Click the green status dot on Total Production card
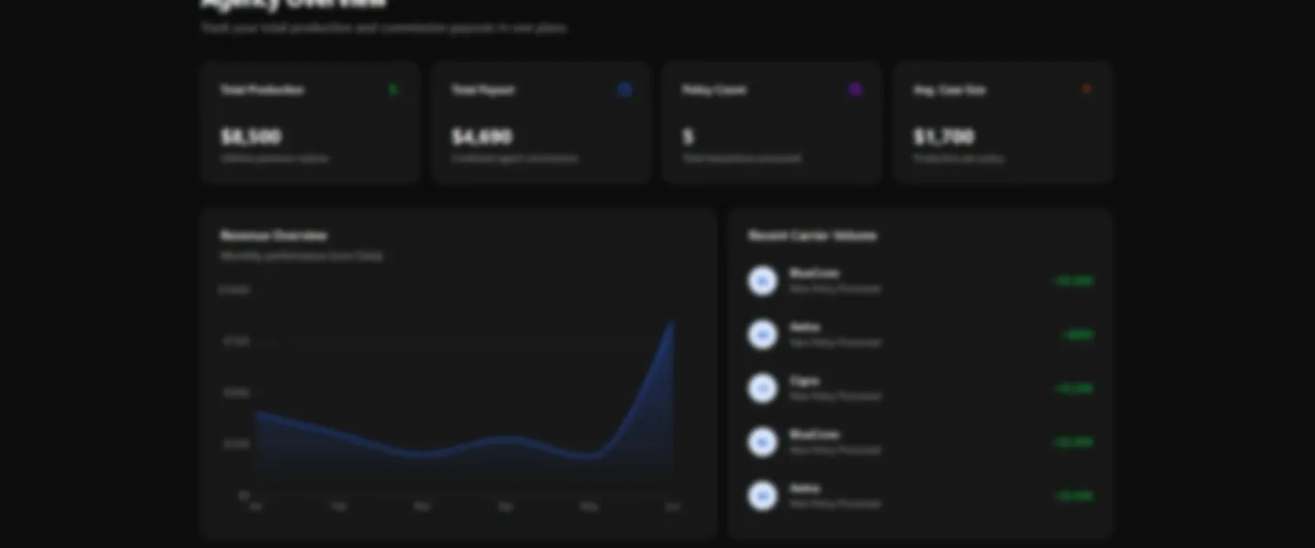1315x548 pixels. (394, 90)
